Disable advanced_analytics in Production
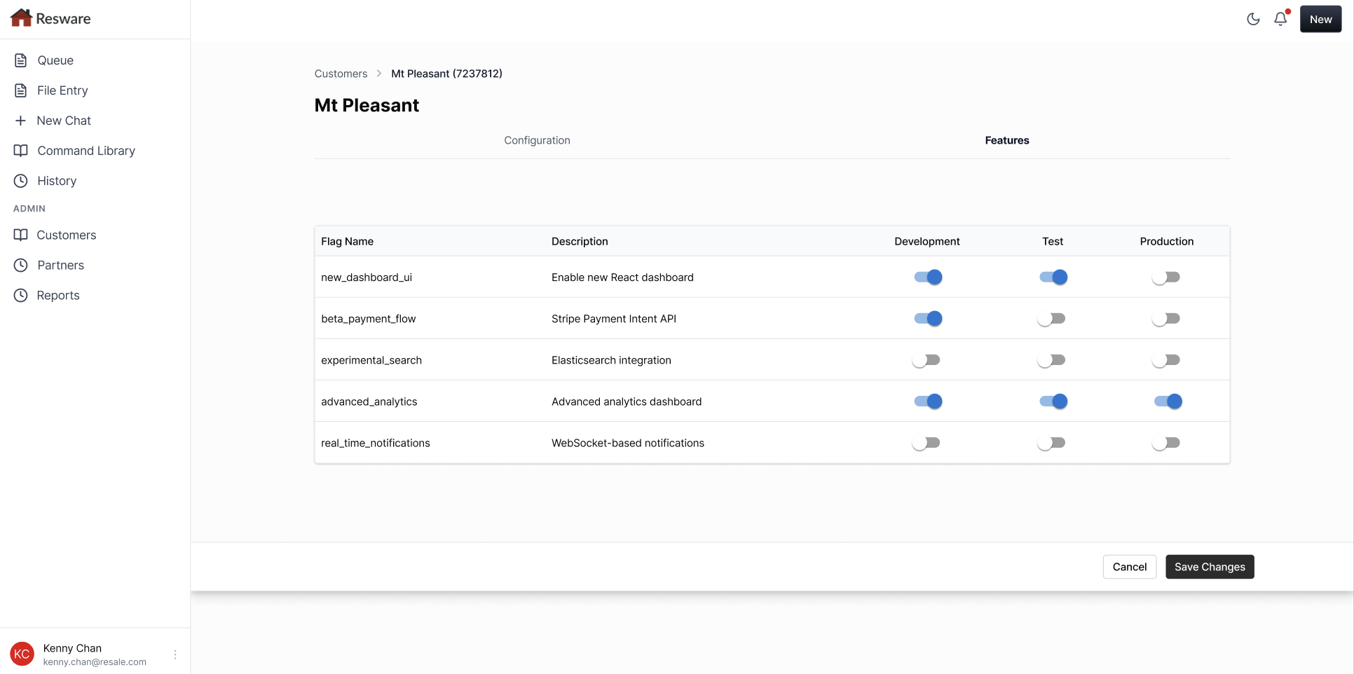This screenshot has width=1354, height=674. [x=1168, y=401]
